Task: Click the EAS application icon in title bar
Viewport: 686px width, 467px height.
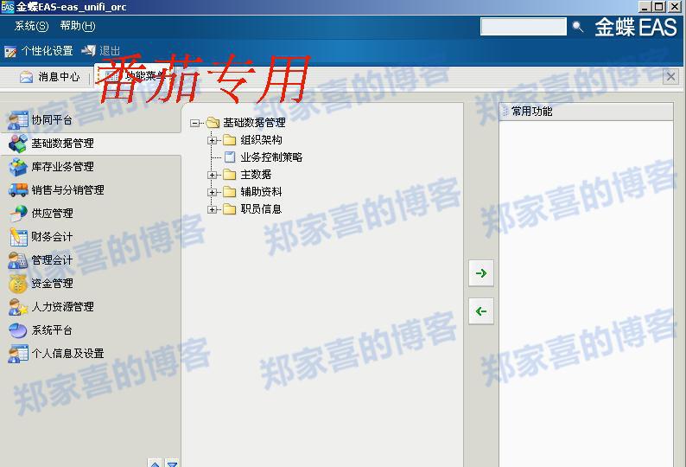Action: pyautogui.click(x=8, y=7)
